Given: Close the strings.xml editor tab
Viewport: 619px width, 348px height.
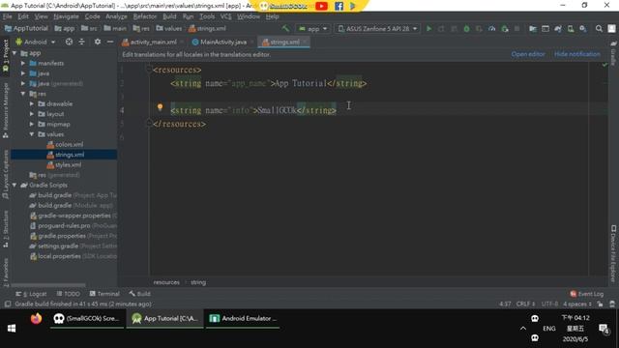Looking at the screenshot, I should (305, 42).
